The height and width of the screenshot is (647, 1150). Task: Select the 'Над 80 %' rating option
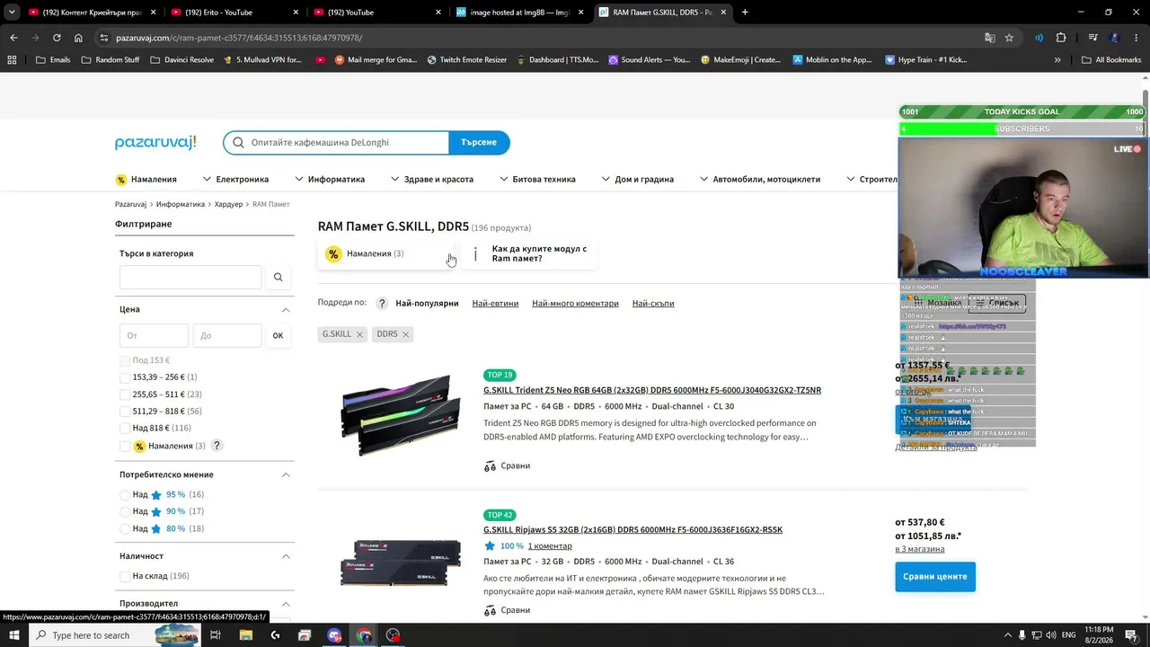(x=125, y=528)
